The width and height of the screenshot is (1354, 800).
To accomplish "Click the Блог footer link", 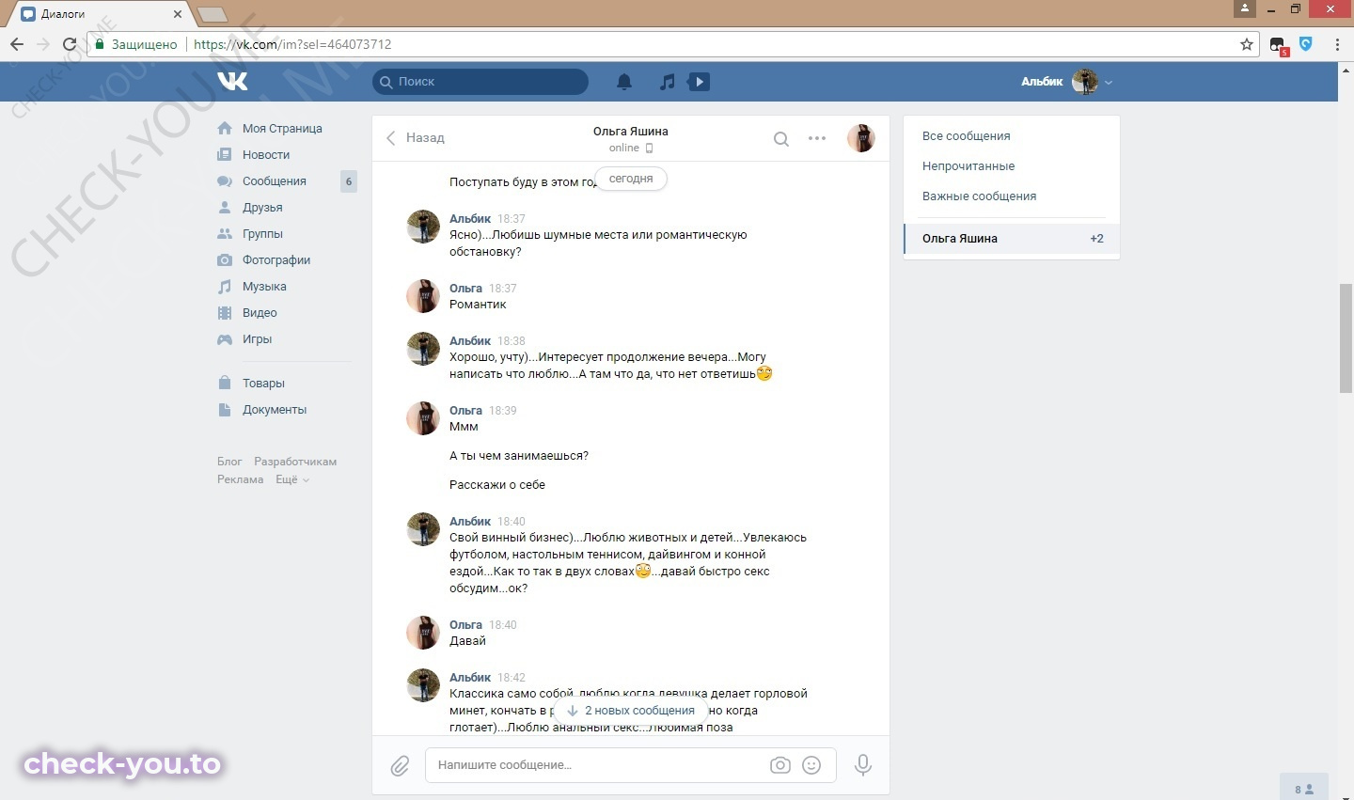I will click(x=229, y=462).
